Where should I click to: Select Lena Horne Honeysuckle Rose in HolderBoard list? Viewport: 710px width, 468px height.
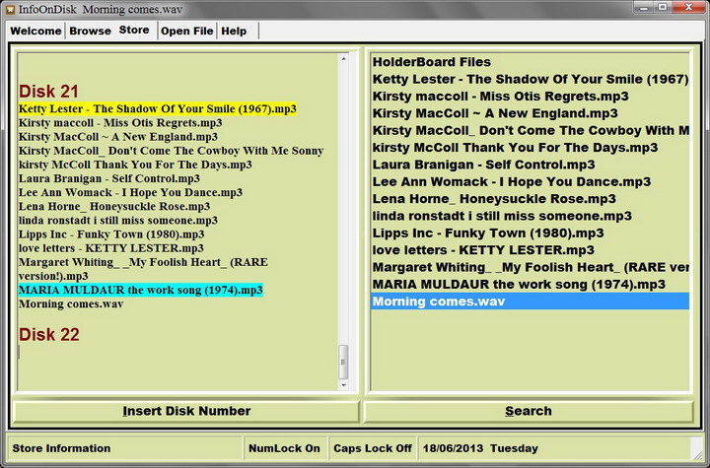tap(530, 199)
